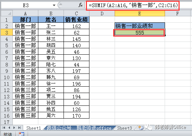
Task: Click 销售二部 cell in row 7
Action: [25, 58]
